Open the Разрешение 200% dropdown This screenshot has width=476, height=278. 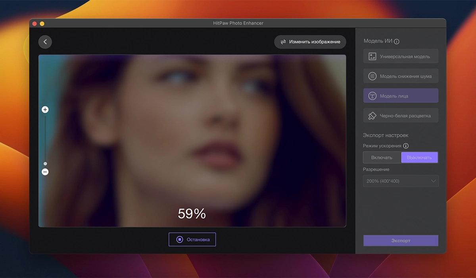397,181
